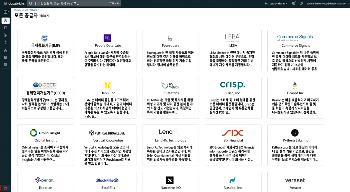Click the Vertical Knowledge logo
This screenshot has height=192, width=350.
click(107, 133)
